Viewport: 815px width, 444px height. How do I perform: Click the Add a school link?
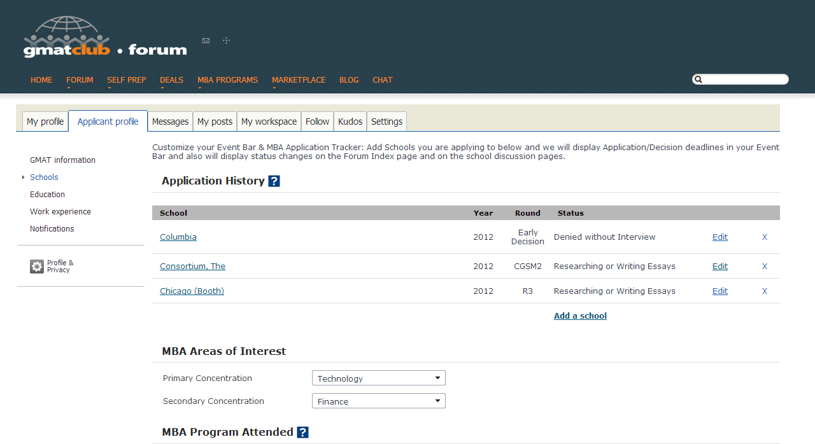point(580,316)
